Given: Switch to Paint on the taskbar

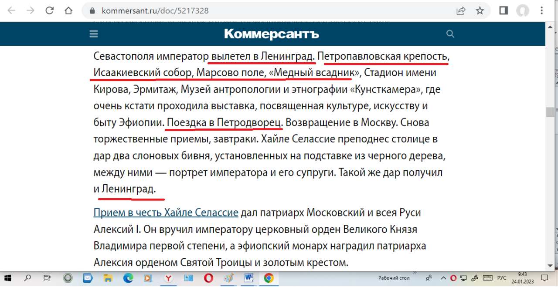Looking at the screenshot, I should [x=228, y=278].
